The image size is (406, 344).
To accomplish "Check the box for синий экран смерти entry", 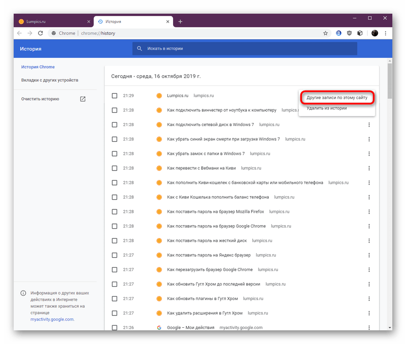I will pos(115,139).
